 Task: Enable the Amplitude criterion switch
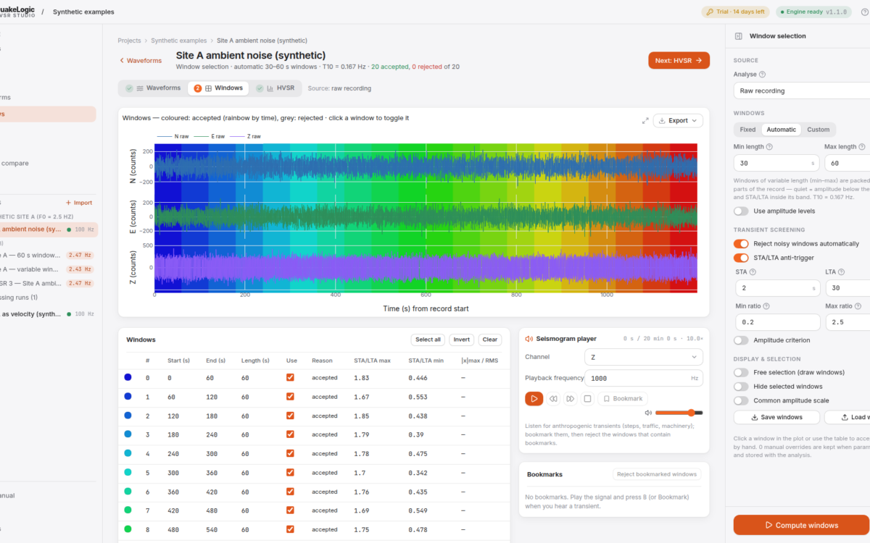741,340
